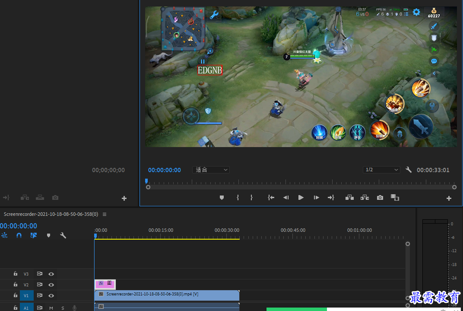This screenshot has height=311, width=463.
Task: Solo track A1
Action: (63, 308)
